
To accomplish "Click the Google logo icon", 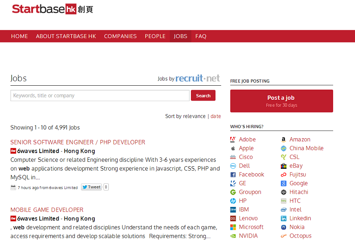I will tap(283, 183).
